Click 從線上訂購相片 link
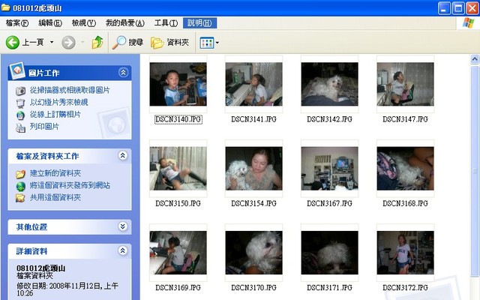The height and width of the screenshot is (300, 480). point(55,115)
